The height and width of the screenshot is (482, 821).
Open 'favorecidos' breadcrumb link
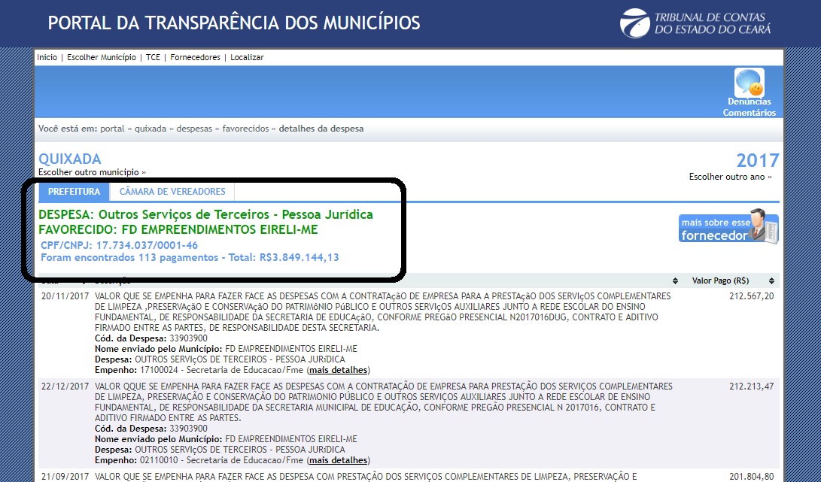[245, 129]
